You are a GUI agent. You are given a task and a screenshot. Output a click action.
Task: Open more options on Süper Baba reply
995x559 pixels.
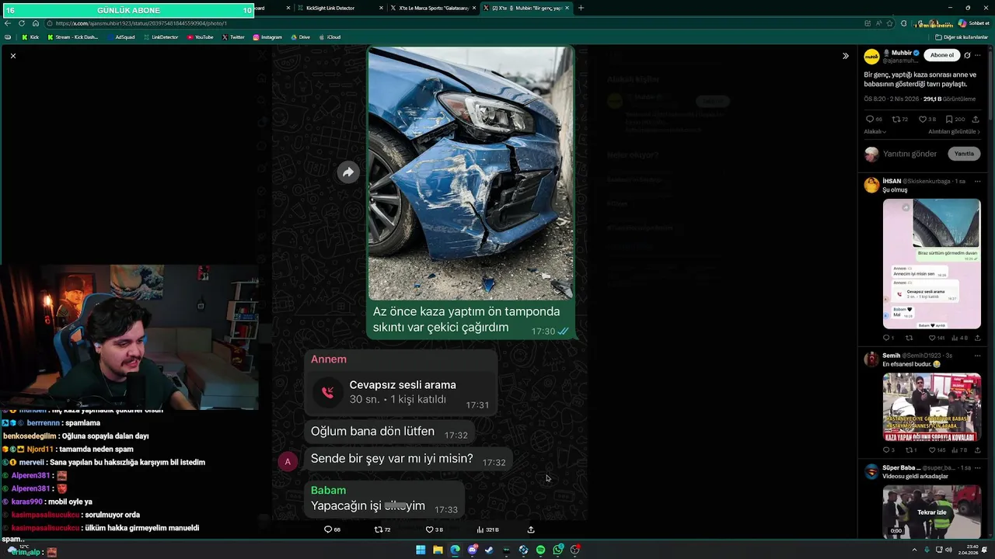(x=978, y=468)
